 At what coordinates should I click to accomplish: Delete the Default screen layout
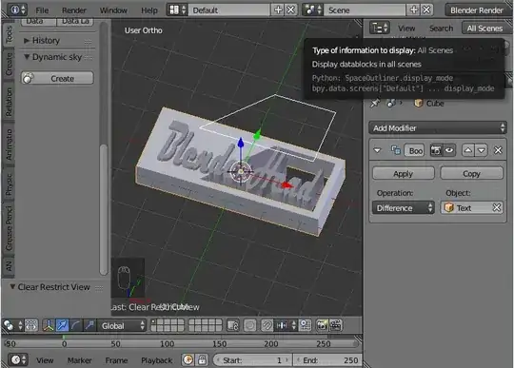(290, 10)
